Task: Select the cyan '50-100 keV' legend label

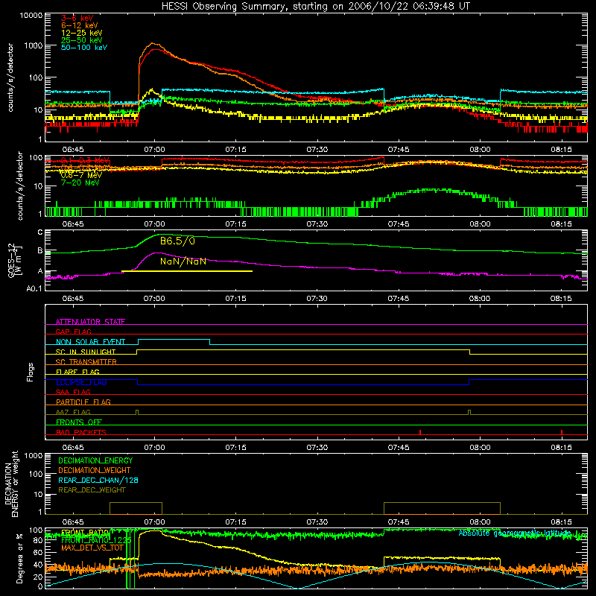Action: [x=84, y=48]
